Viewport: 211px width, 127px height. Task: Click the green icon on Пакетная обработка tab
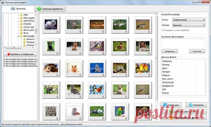pos(39,9)
